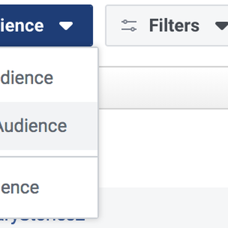Select the highlighted Audience menu option

pyautogui.click(x=49, y=126)
